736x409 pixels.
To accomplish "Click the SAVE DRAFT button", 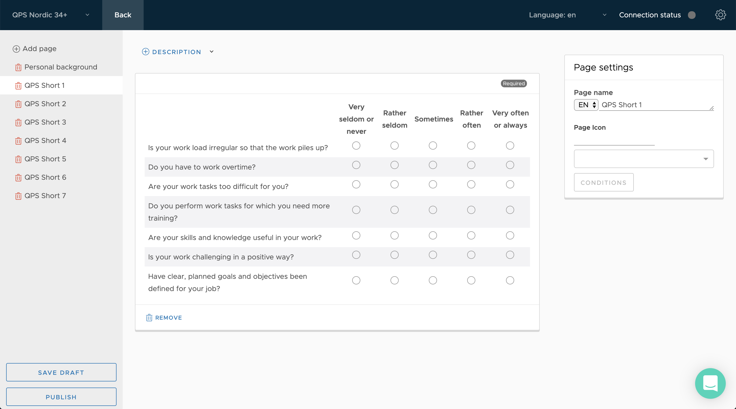I will tap(61, 372).
